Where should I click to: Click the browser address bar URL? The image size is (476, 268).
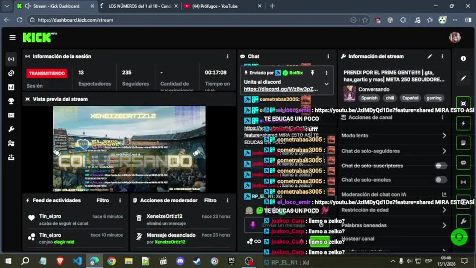coord(75,20)
